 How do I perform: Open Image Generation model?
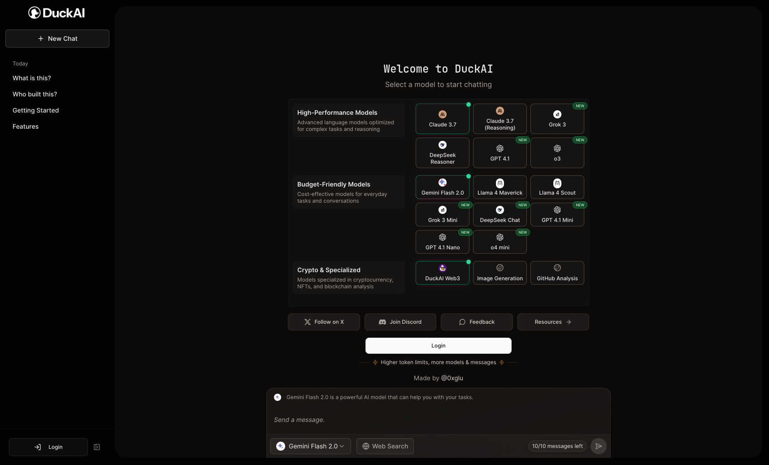pos(500,273)
